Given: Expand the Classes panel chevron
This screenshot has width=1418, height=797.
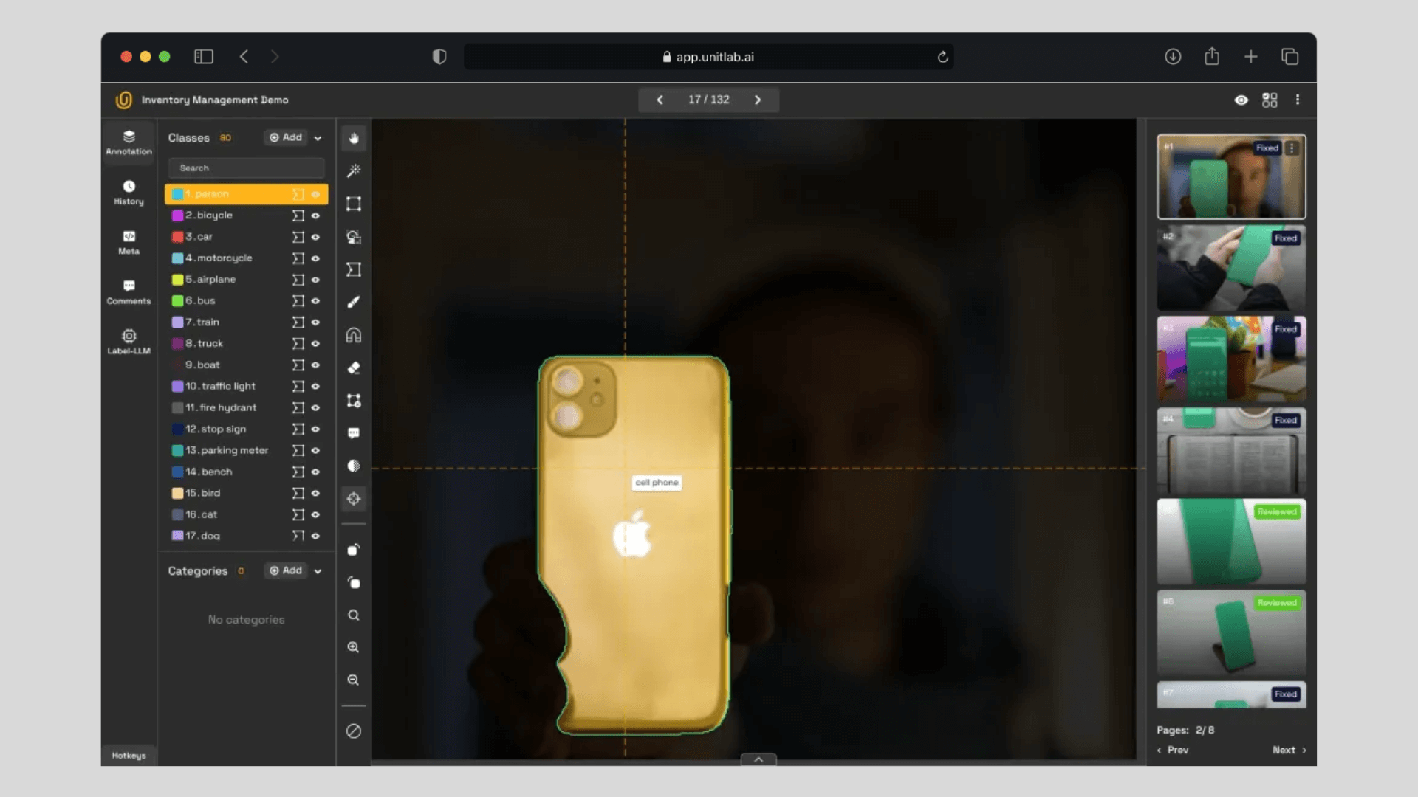Looking at the screenshot, I should 318,138.
